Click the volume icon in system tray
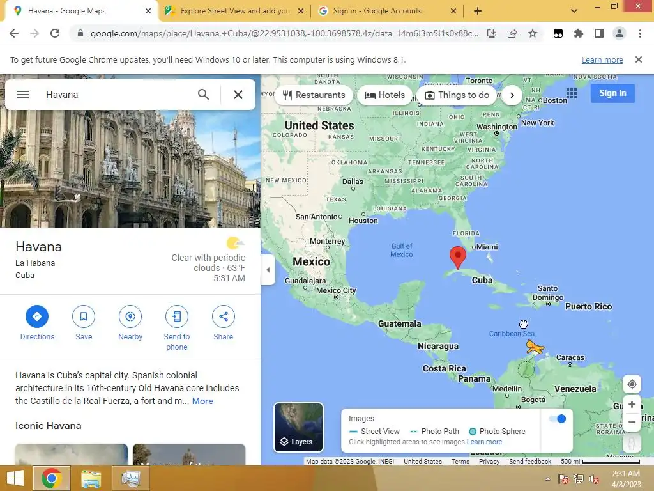 coord(593,479)
